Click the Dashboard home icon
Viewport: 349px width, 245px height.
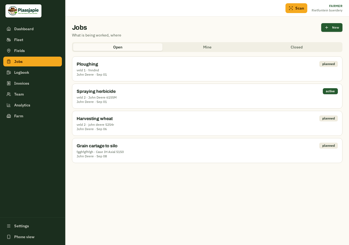click(x=9, y=29)
